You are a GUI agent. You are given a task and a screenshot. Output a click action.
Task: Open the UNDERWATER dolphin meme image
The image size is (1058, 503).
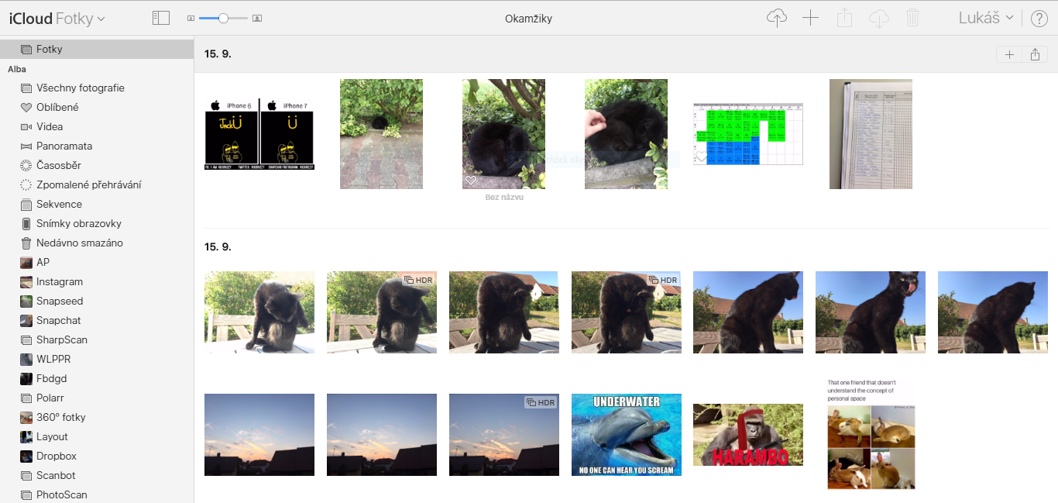627,435
